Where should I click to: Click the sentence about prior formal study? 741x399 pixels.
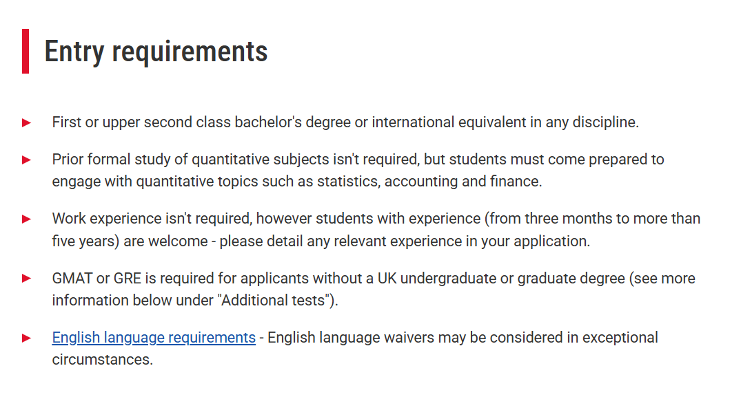[x=358, y=170]
